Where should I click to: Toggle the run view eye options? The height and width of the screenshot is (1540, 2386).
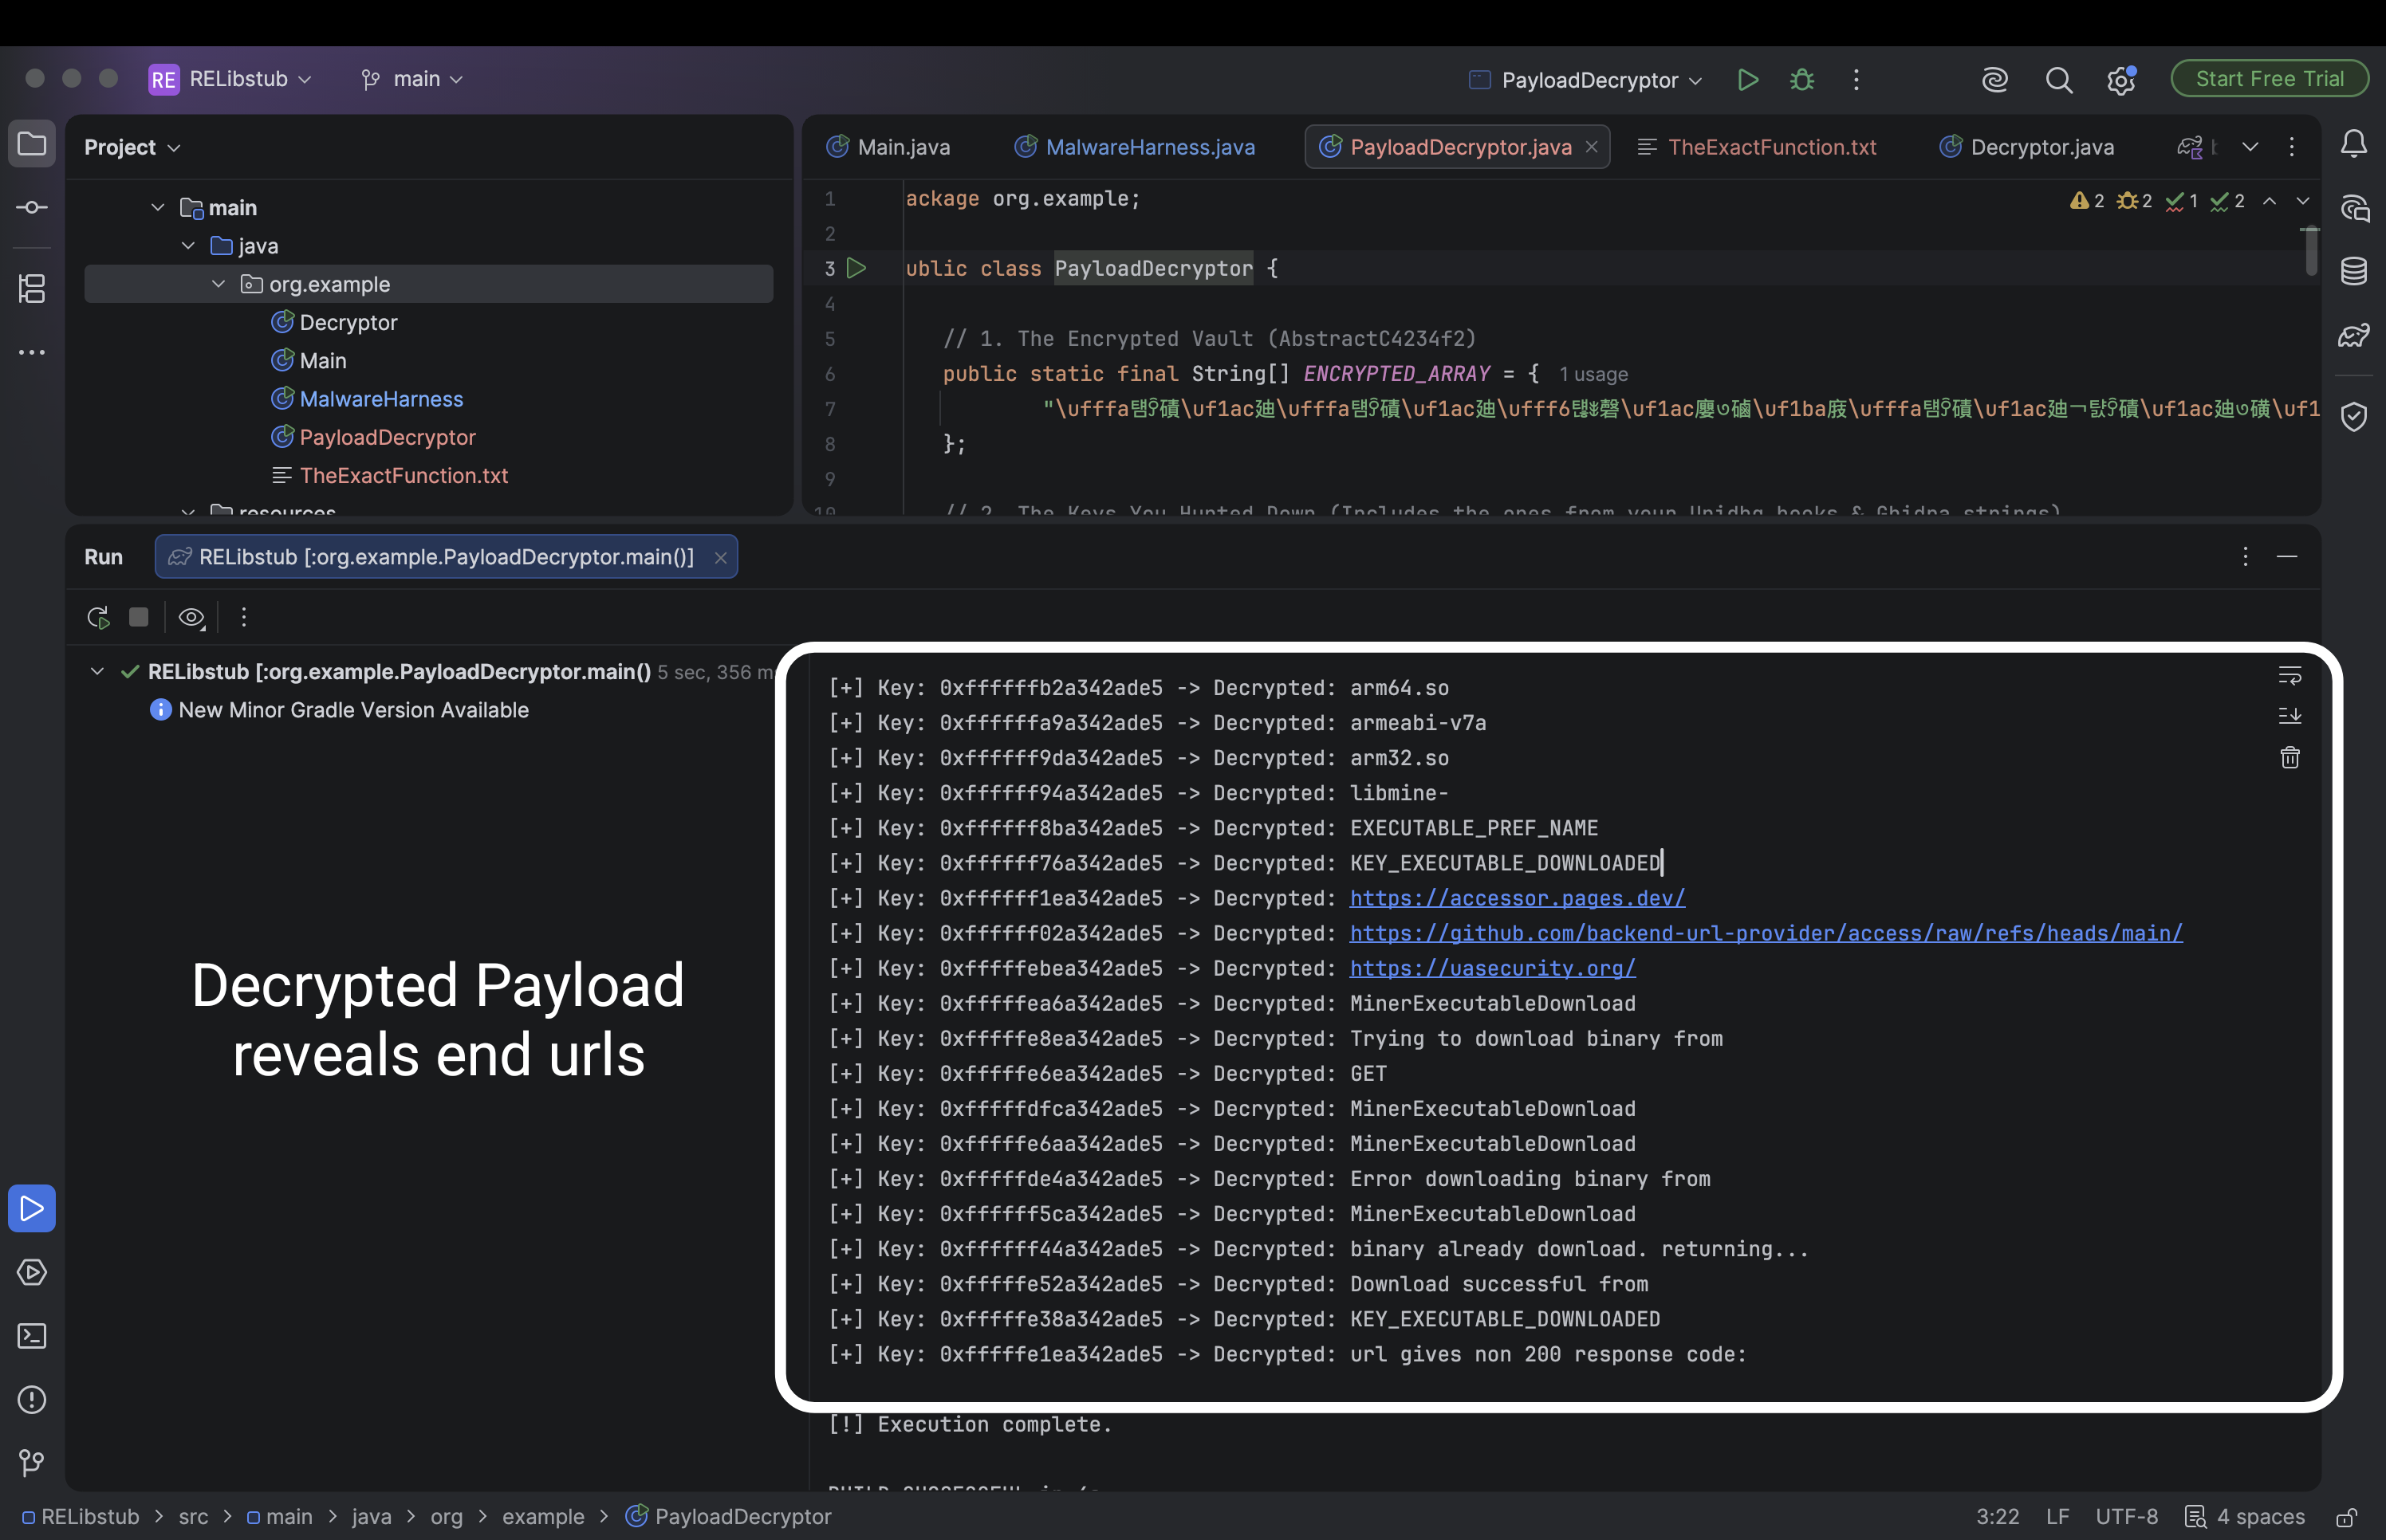tap(191, 618)
